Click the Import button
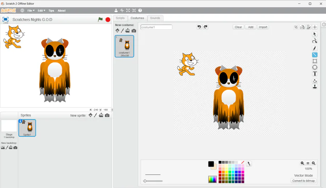The width and height of the screenshot is (326, 188). (263, 27)
